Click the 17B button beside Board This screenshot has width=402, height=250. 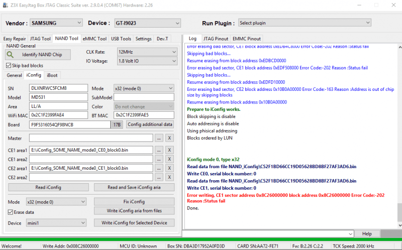(117, 124)
